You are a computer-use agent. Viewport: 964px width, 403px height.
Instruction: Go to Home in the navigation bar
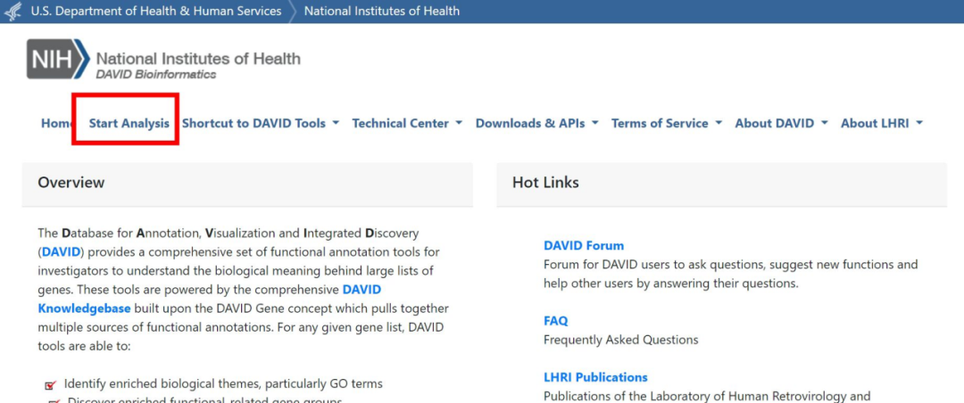click(56, 123)
